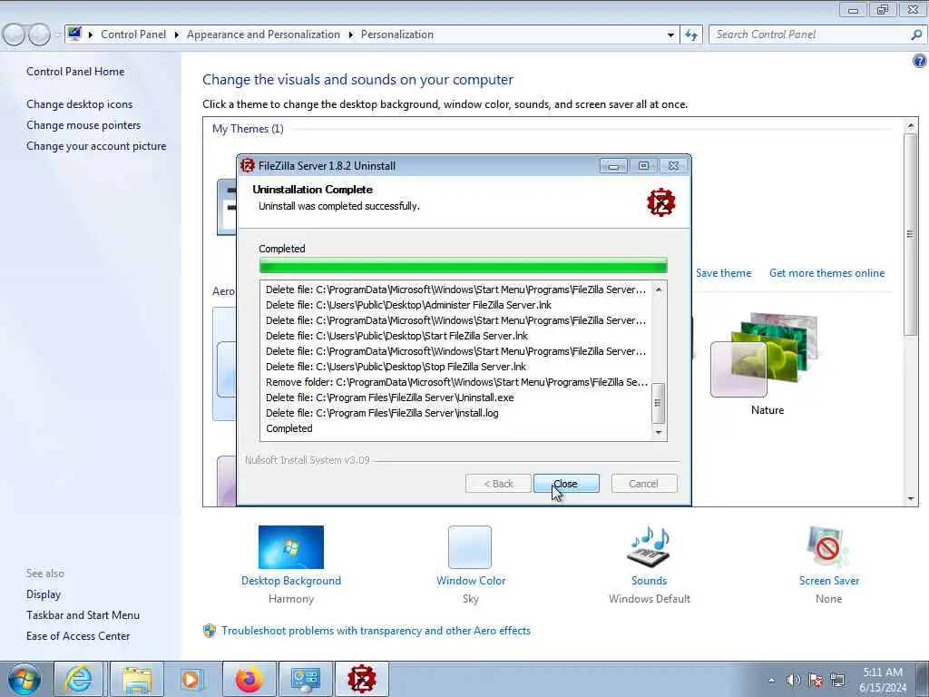Screen dimensions: 929x697
Task: Click the address bar refresh button
Action: [x=690, y=35]
